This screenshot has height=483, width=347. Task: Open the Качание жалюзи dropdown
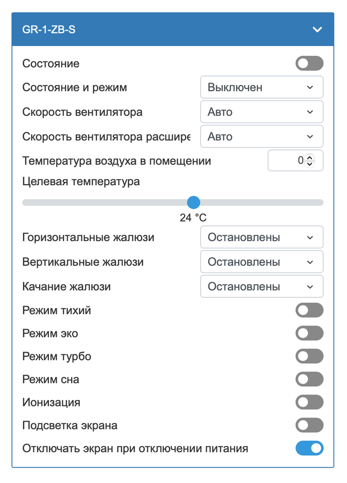[261, 287]
